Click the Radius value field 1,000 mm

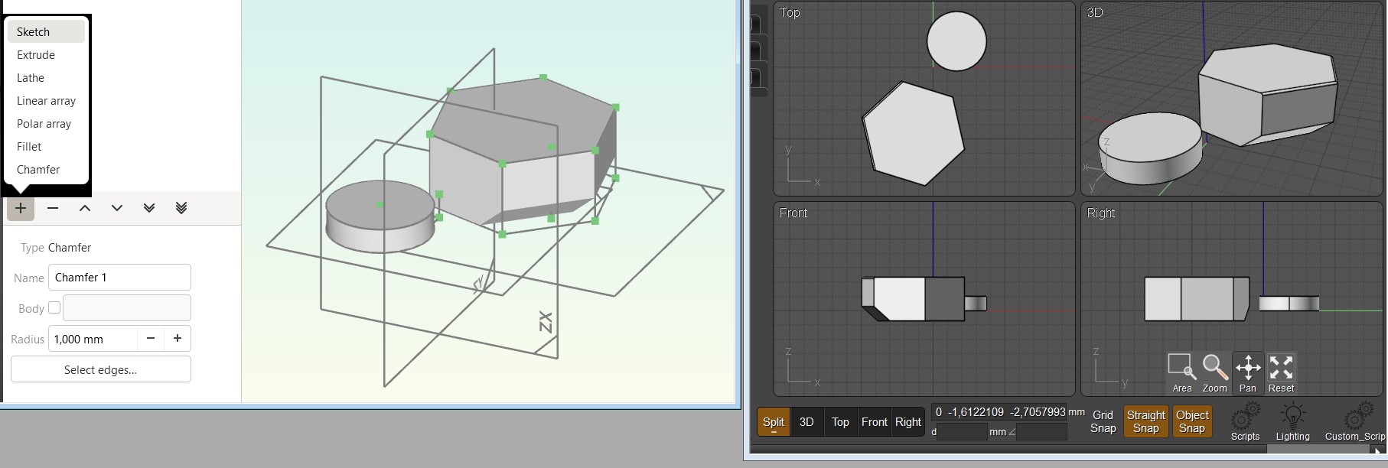[x=93, y=338]
